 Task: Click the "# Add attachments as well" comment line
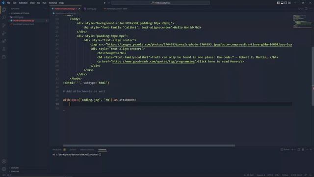[84, 91]
